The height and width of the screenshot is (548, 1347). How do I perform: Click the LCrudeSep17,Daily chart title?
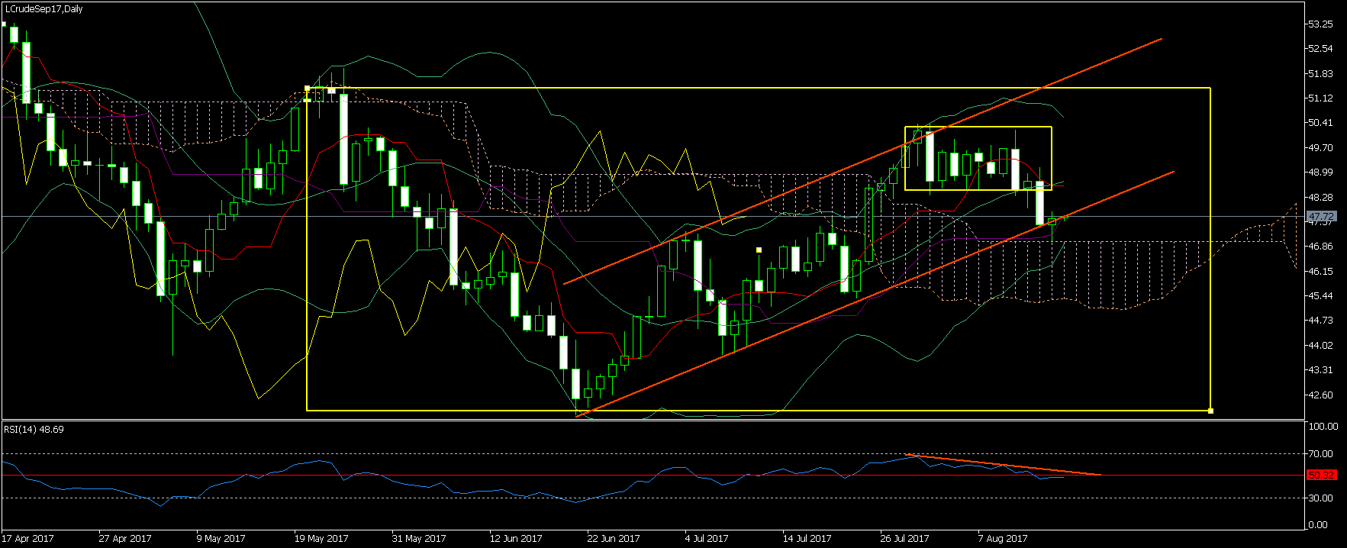[x=44, y=9]
